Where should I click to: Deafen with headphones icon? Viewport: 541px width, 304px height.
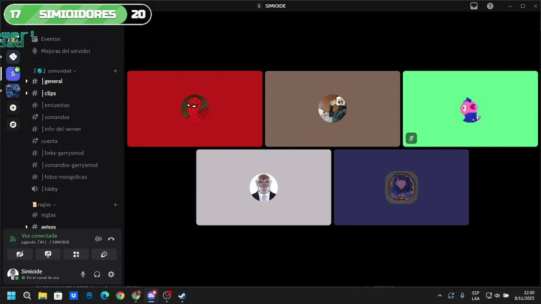[x=97, y=274]
